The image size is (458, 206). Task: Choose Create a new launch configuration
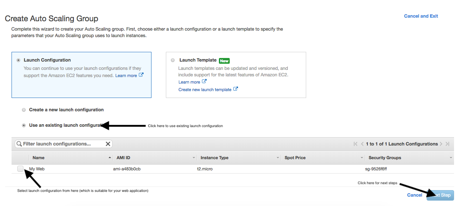pos(24,110)
